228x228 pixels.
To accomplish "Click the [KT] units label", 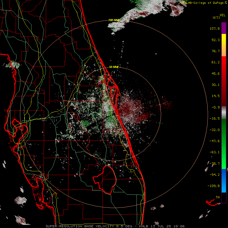I will [216, 17].
